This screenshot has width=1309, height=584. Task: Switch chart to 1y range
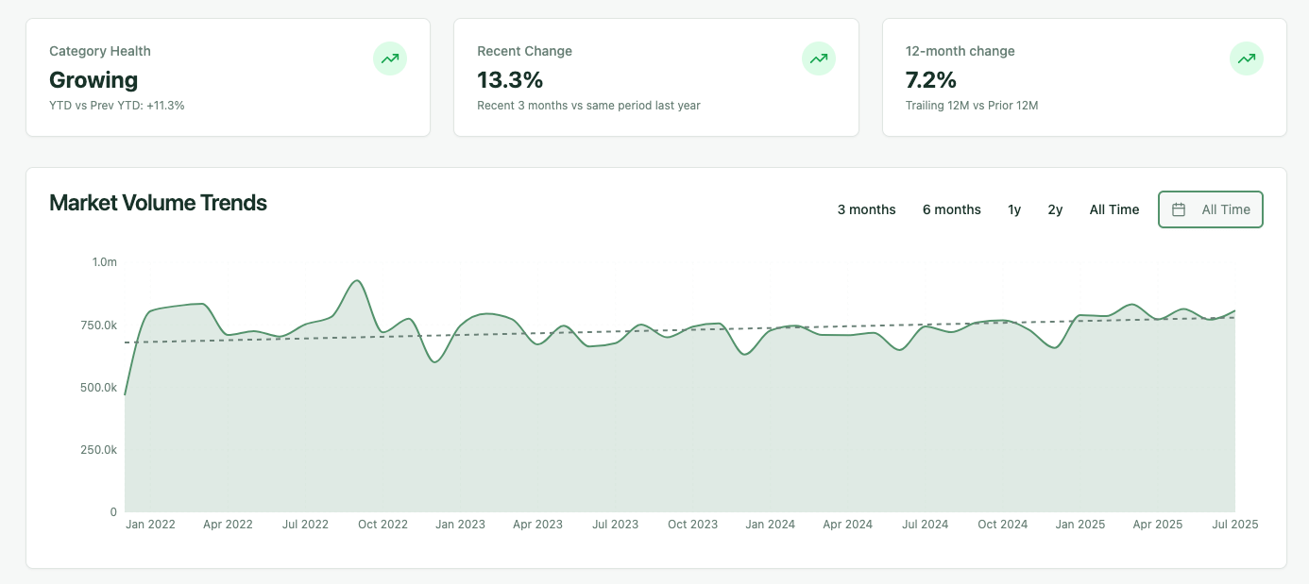[x=1014, y=209]
